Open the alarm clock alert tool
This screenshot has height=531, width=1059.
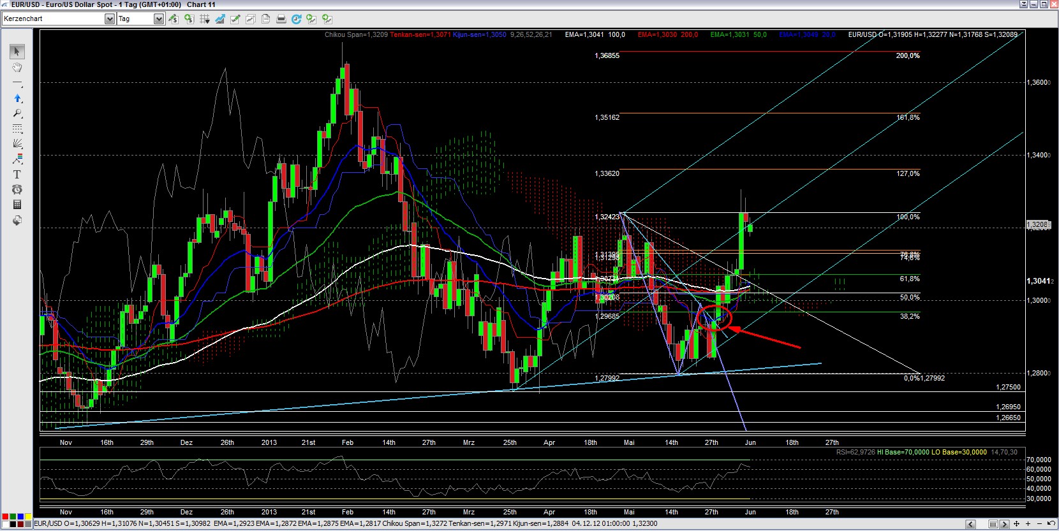[x=17, y=189]
